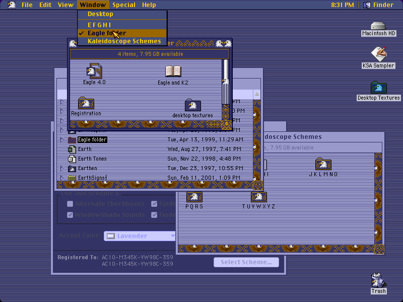The height and width of the screenshot is (302, 403).
Task: Open the View menu
Action: [x=65, y=5]
